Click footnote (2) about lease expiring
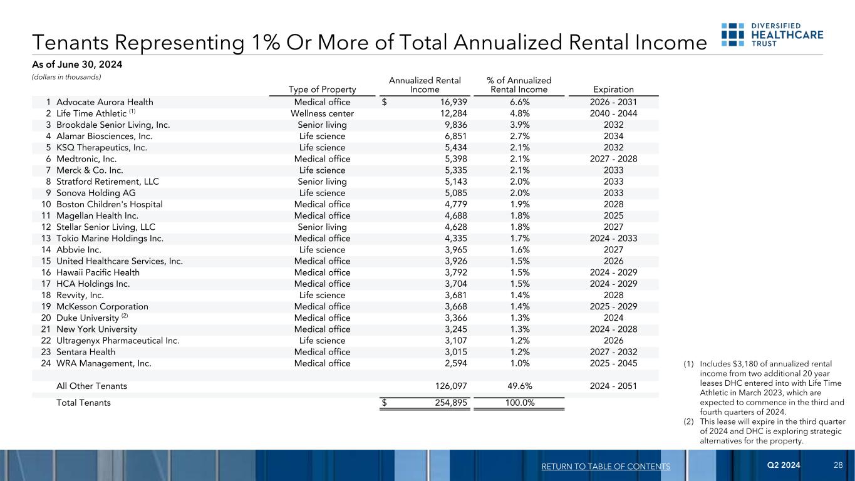 [764, 431]
